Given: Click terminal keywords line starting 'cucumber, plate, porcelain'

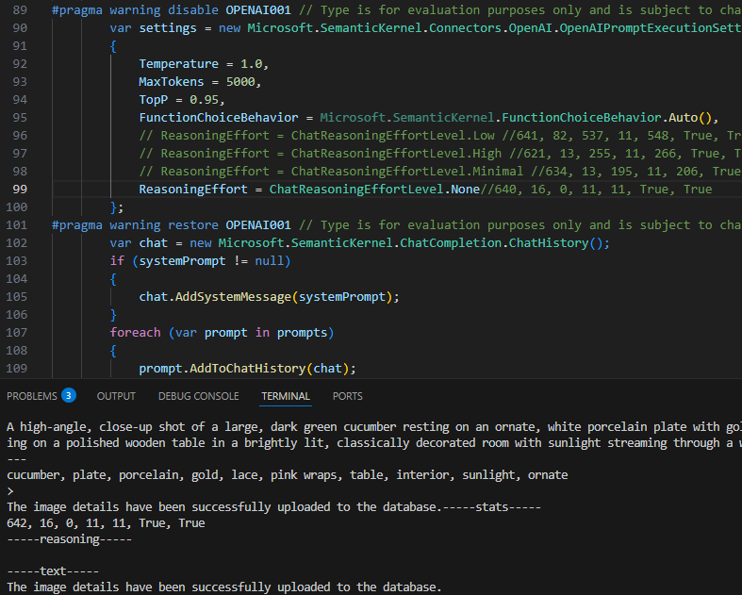Looking at the screenshot, I should (x=288, y=474).
